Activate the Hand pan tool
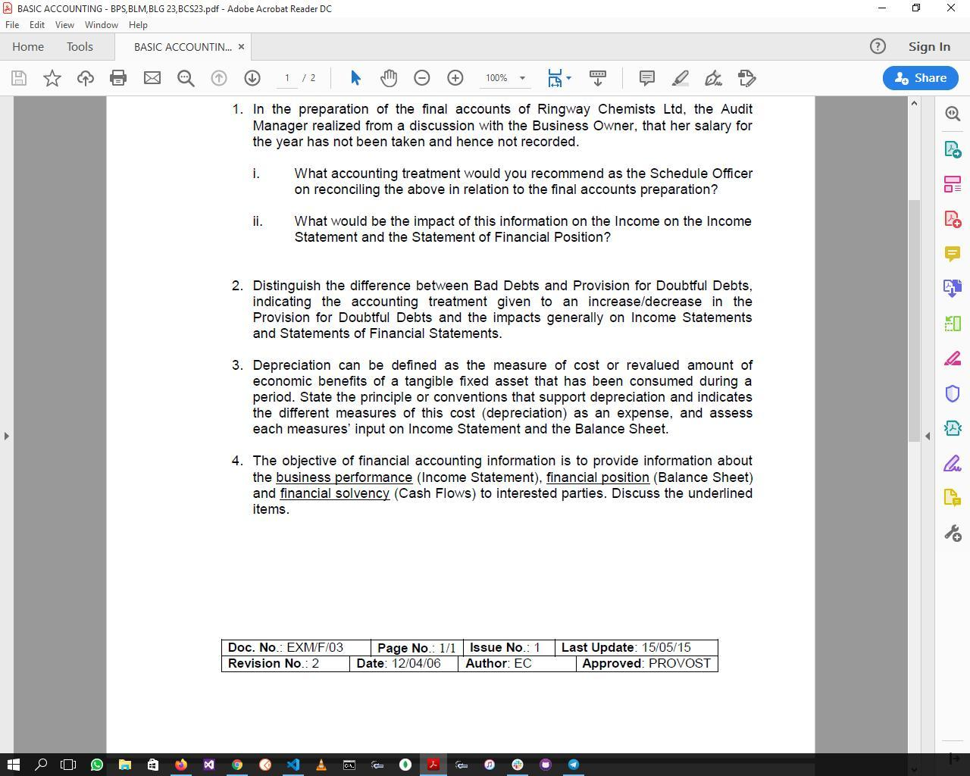 pos(389,78)
